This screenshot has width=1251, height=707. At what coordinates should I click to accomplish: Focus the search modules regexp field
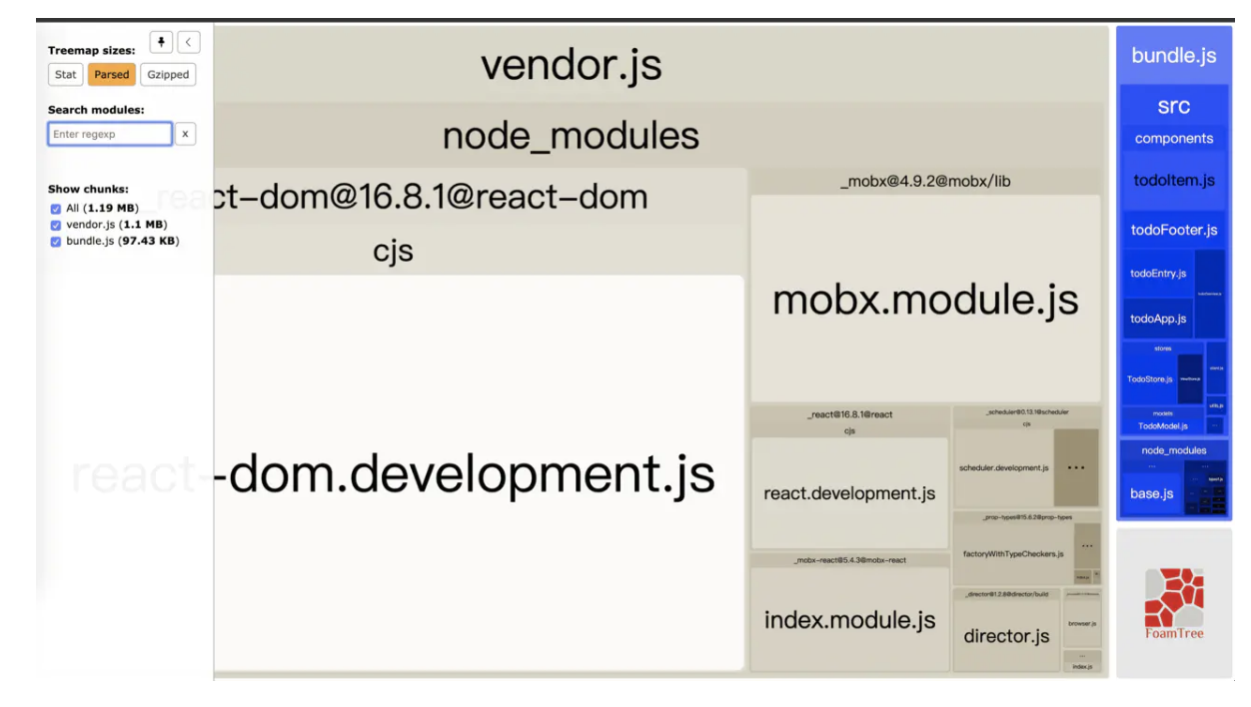point(110,134)
